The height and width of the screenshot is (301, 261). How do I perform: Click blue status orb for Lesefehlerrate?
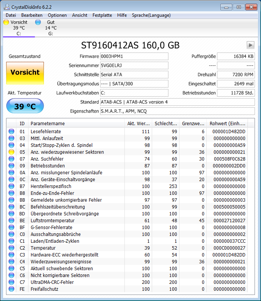click(11, 131)
